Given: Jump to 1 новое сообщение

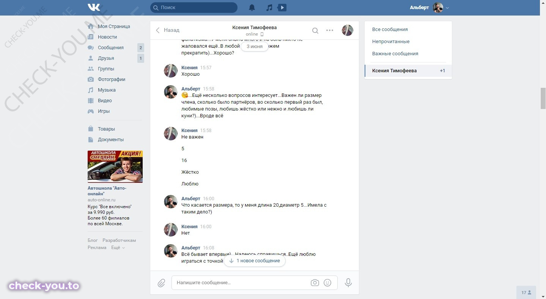Looking at the screenshot, I should 255,261.
